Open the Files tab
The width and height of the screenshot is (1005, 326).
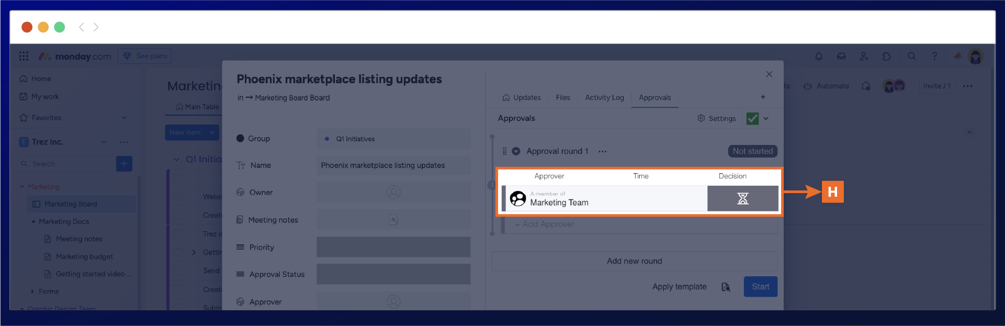pos(563,97)
